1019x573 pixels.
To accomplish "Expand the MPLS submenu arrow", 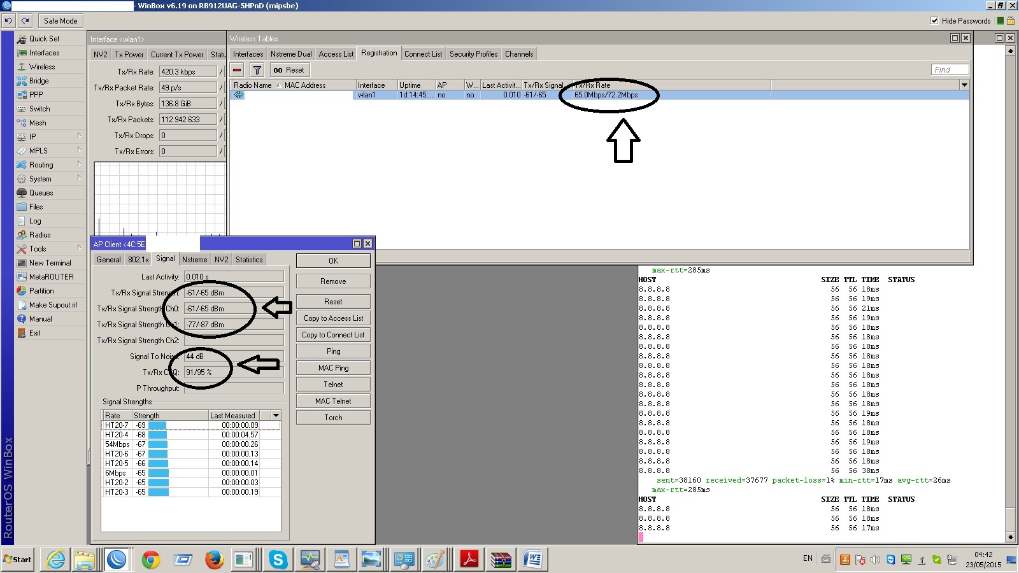I will point(79,150).
